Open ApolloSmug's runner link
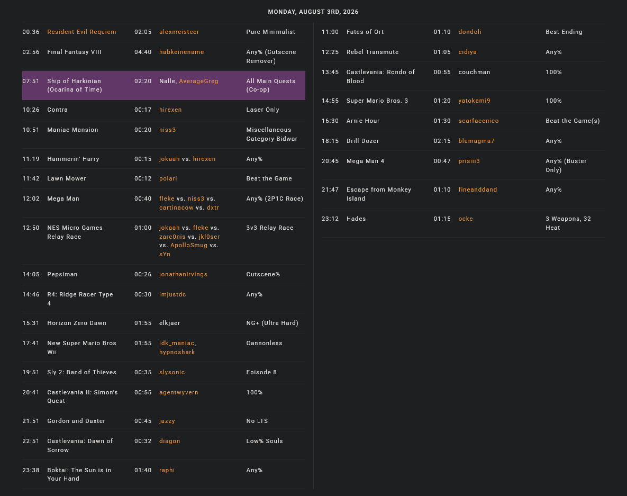Screen dimensions: 627x496 point(189,245)
